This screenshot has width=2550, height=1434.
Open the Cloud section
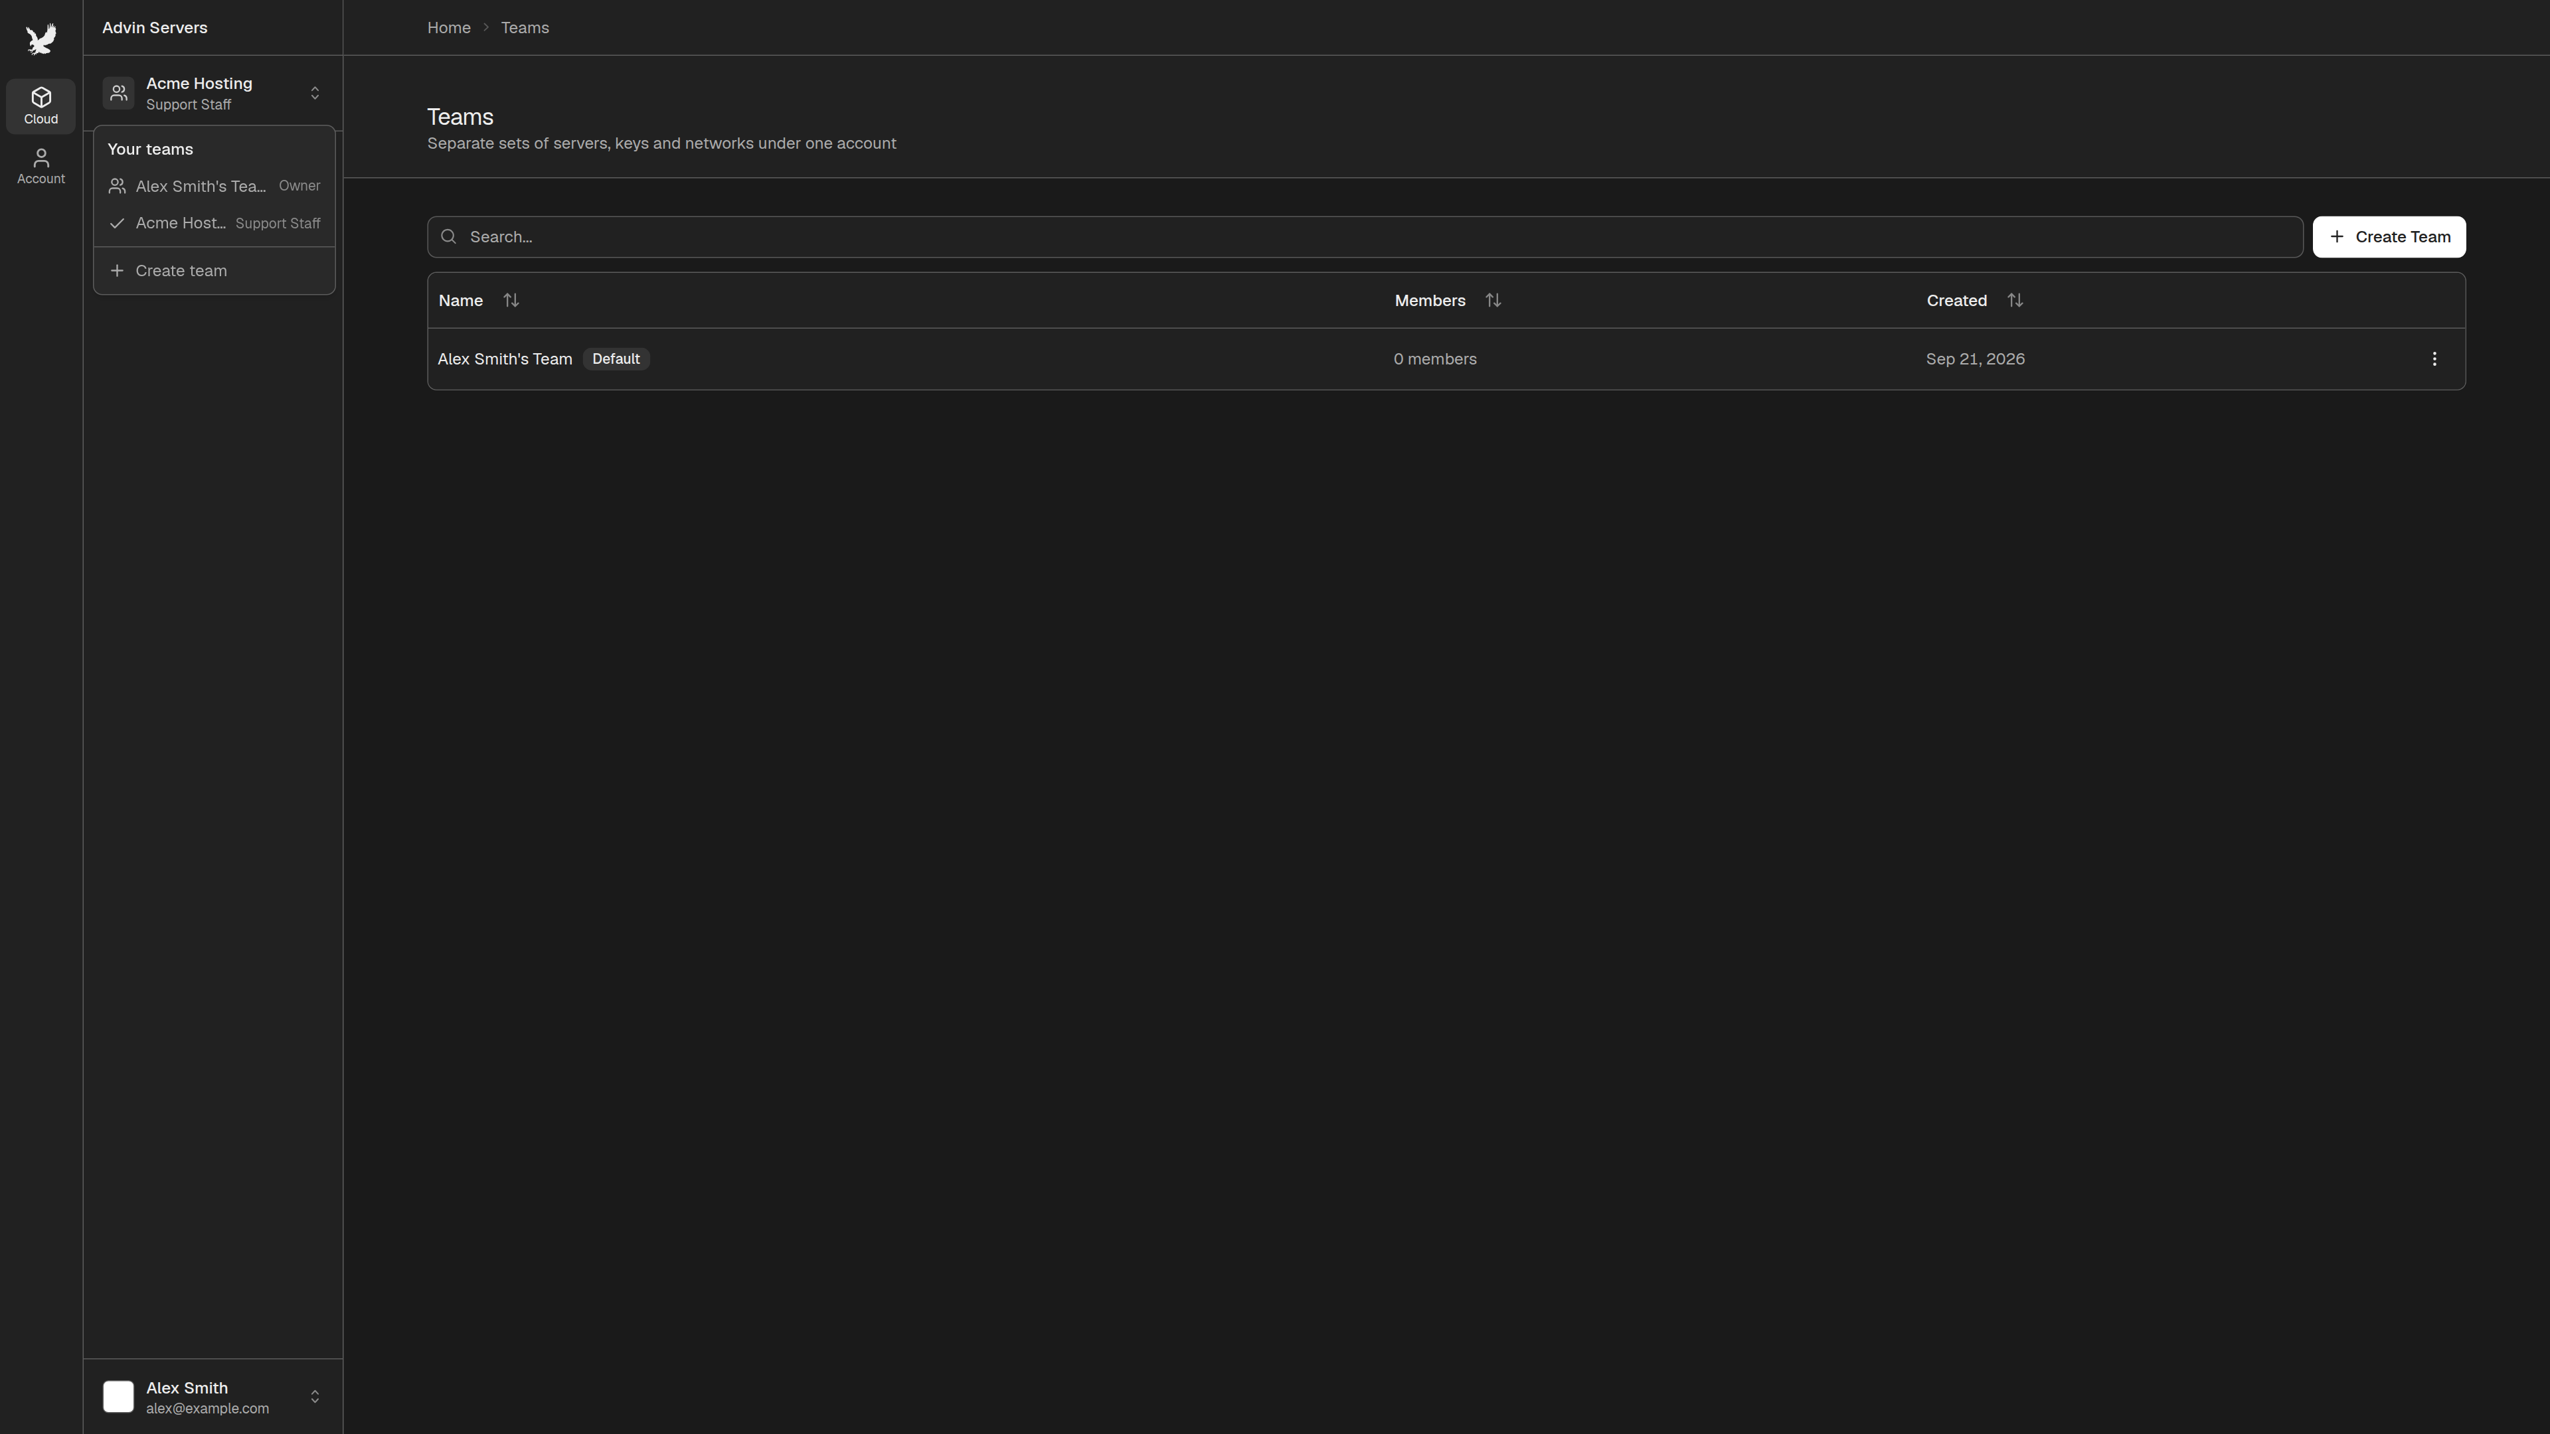(41, 106)
